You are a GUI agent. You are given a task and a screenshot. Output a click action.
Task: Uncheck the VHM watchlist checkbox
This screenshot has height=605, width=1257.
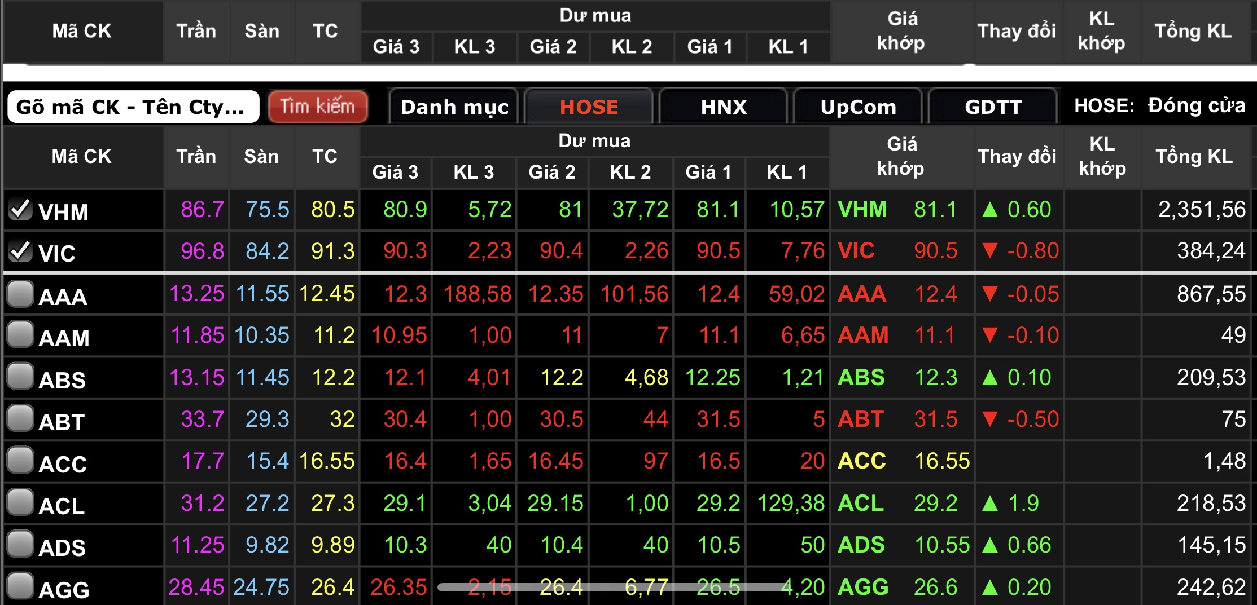[x=20, y=210]
